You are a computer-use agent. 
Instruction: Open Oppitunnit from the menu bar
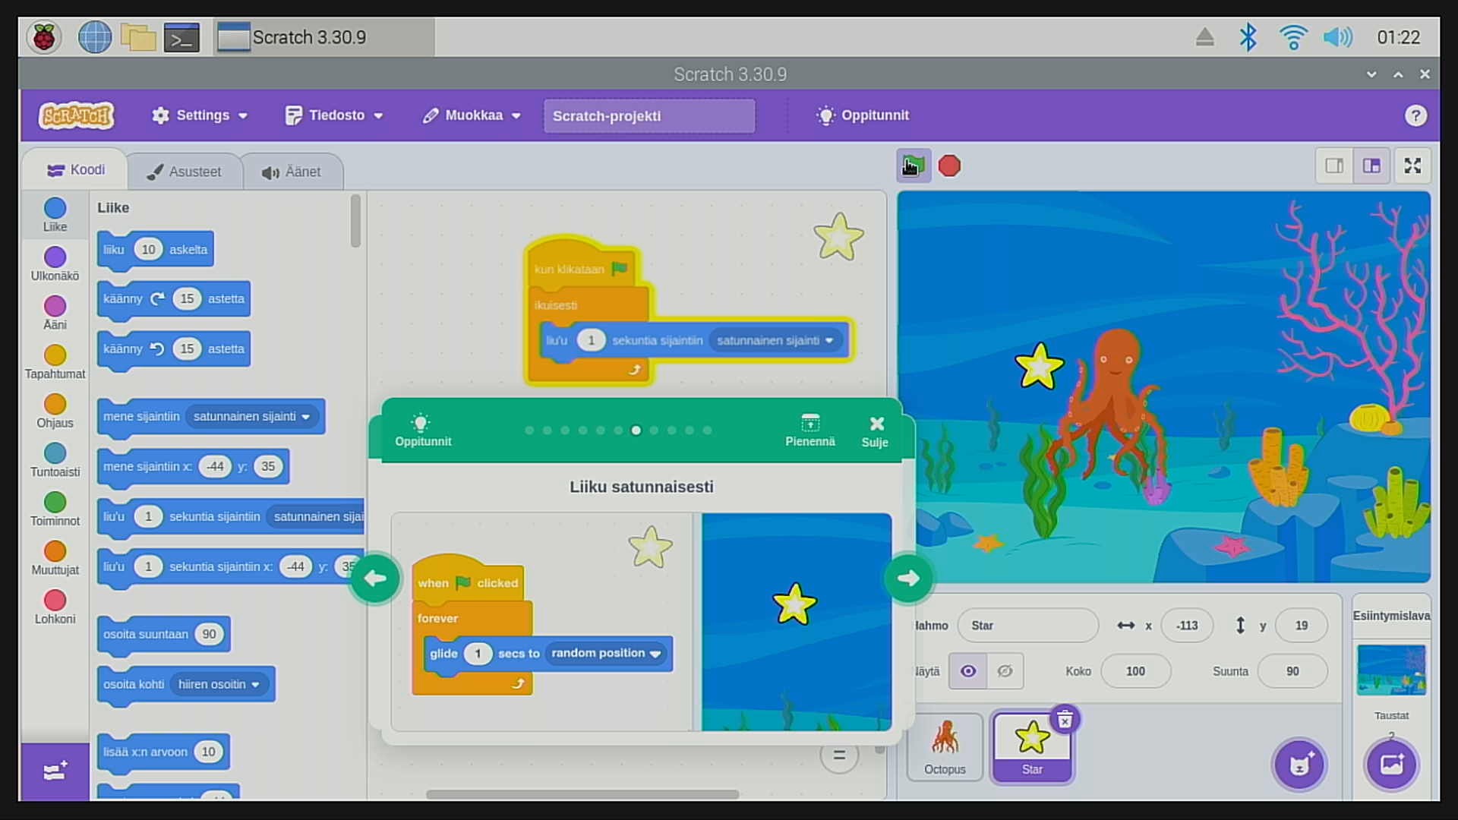[862, 115]
